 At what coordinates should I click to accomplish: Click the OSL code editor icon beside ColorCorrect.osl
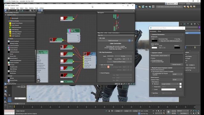pyautogui.click(x=129, y=41)
